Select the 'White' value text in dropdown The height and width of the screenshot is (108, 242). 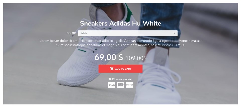click(84, 33)
